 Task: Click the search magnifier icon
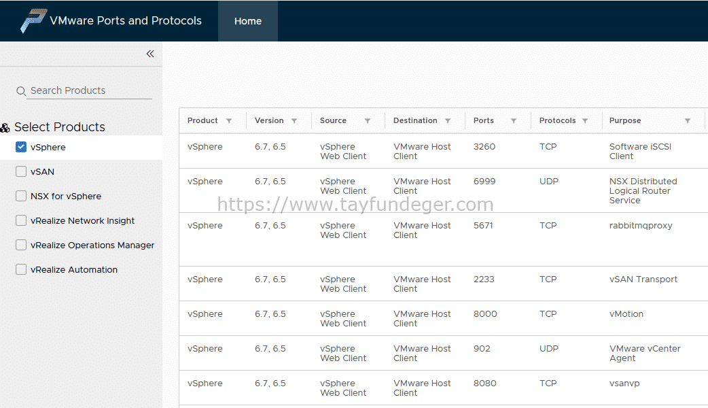[x=21, y=91]
